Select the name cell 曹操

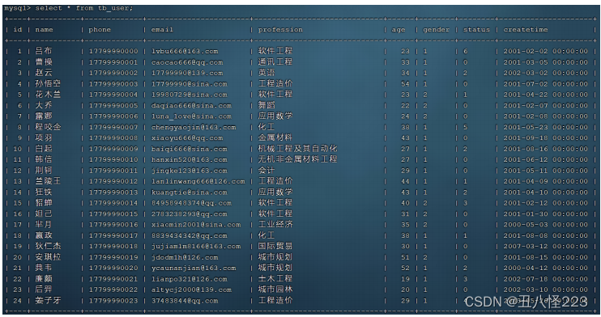point(44,62)
